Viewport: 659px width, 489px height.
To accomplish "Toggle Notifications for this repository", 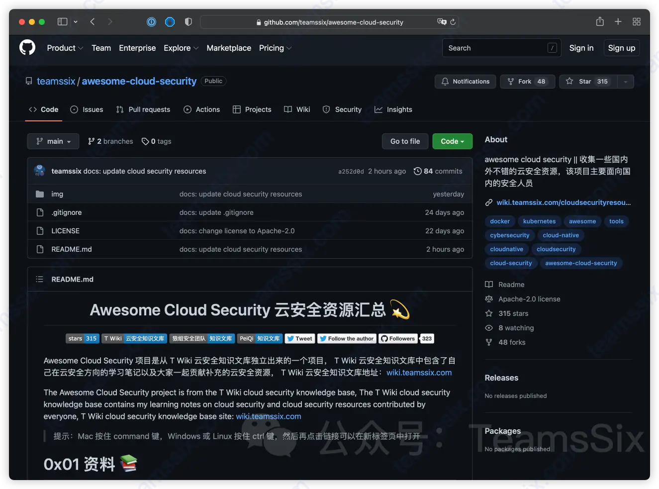I will point(465,82).
